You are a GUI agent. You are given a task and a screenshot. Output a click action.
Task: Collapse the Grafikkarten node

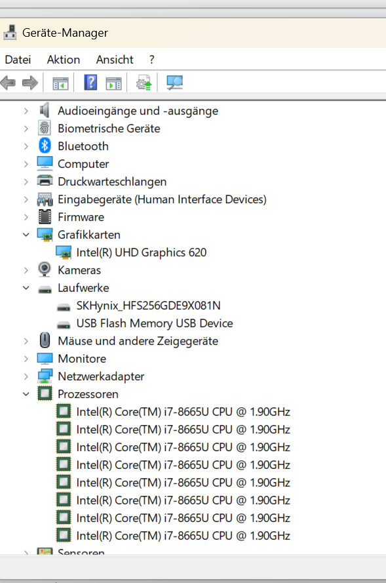coord(26,235)
